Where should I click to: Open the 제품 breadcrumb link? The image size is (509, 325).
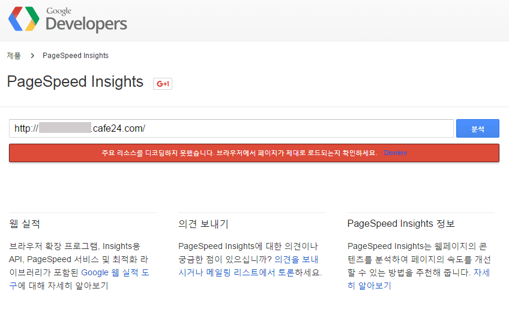click(x=13, y=56)
